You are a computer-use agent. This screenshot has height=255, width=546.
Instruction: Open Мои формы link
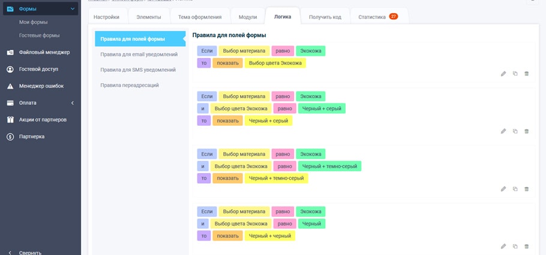click(34, 22)
